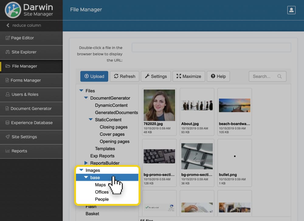The width and height of the screenshot is (304, 221).
Task: Select the About.jpg thumbnail
Action: click(197, 105)
